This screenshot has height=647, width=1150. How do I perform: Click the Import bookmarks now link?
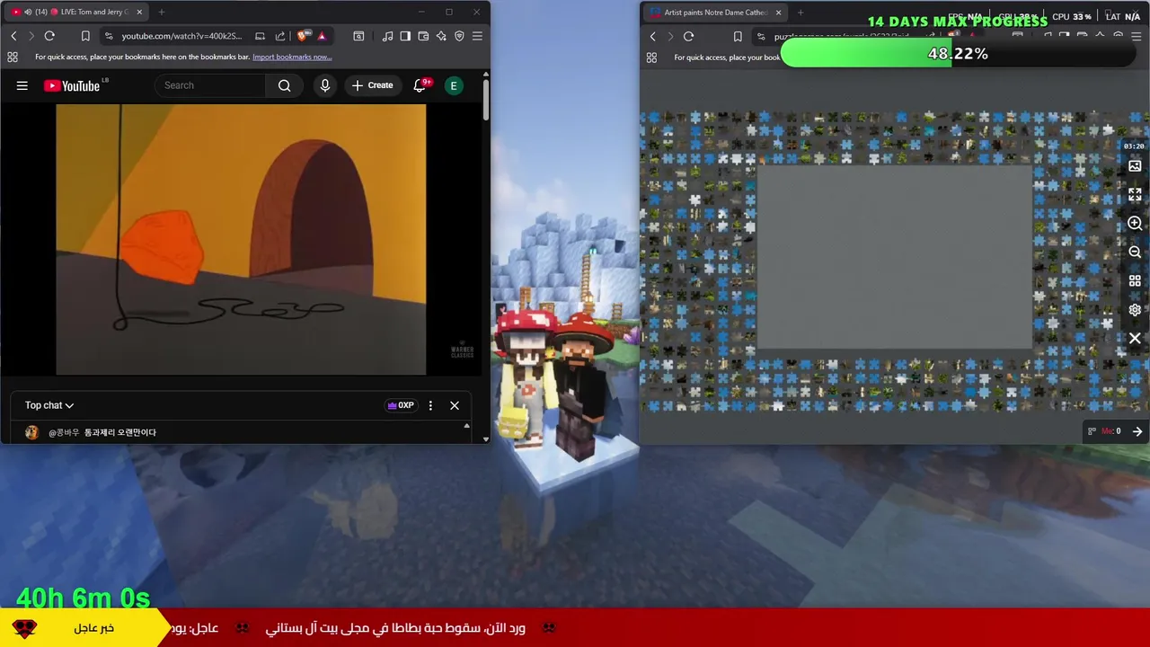click(292, 57)
